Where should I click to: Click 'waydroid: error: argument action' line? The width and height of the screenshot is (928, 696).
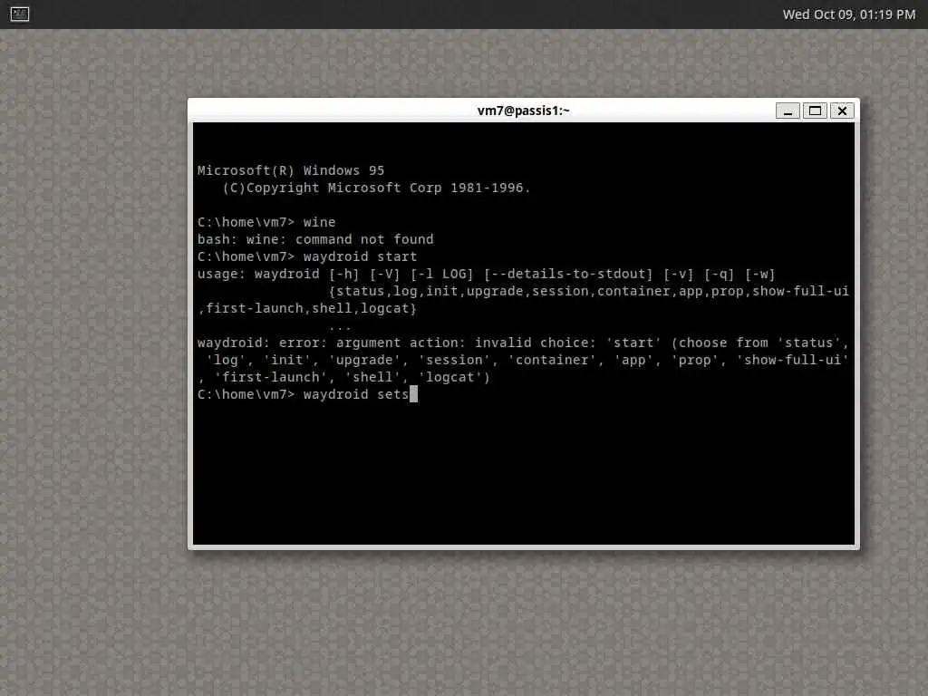click(x=523, y=343)
